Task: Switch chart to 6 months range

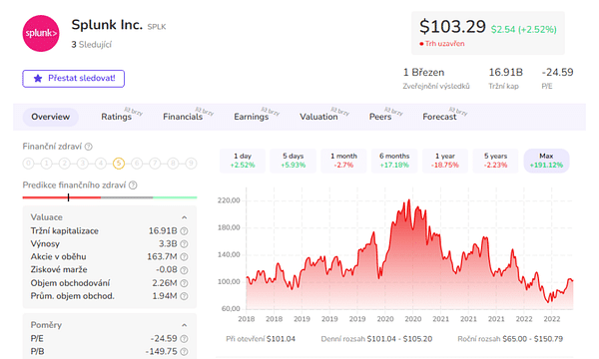Action: coord(394,161)
